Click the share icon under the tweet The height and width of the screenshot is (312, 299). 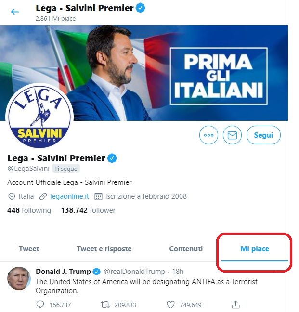coord(235,305)
